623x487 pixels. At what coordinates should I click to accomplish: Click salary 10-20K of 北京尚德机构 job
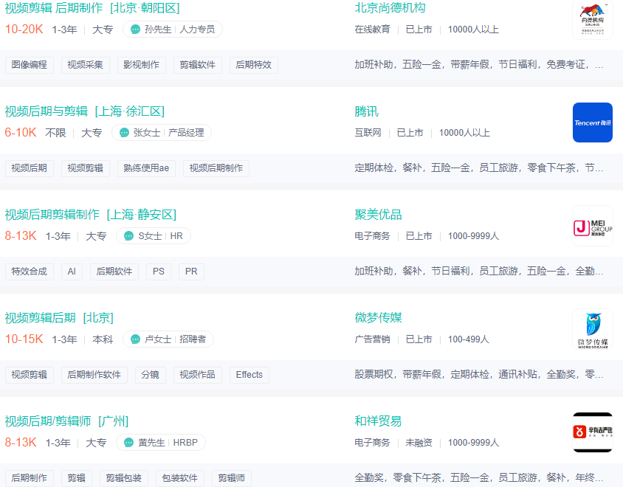coord(24,30)
